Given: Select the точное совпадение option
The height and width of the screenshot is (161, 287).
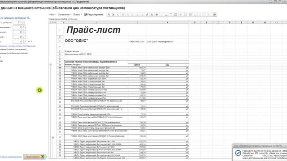Looking at the screenshot, I should click(x=13, y=49).
